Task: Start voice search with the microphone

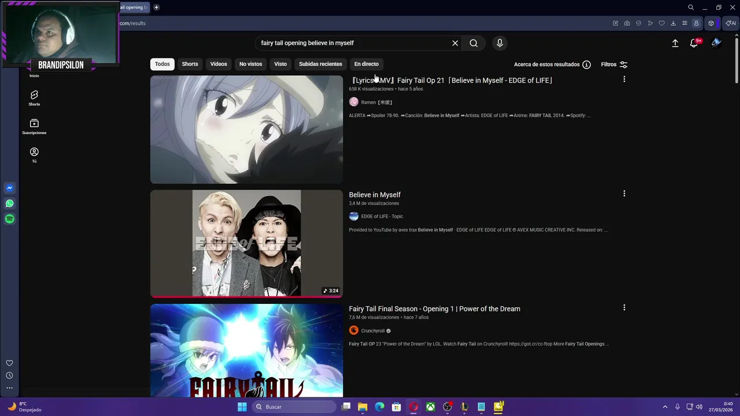Action: tap(500, 43)
